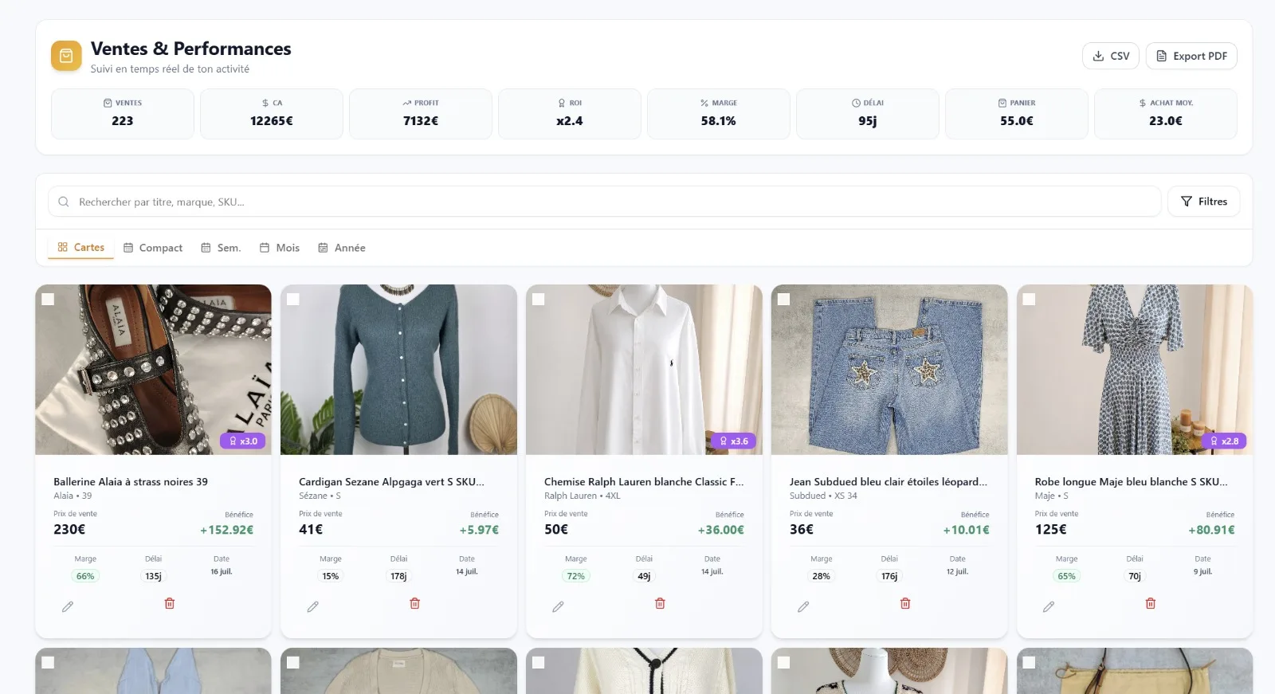The height and width of the screenshot is (694, 1275).
Task: Click the DÉLAI 95j stat card
Action: [x=868, y=114]
